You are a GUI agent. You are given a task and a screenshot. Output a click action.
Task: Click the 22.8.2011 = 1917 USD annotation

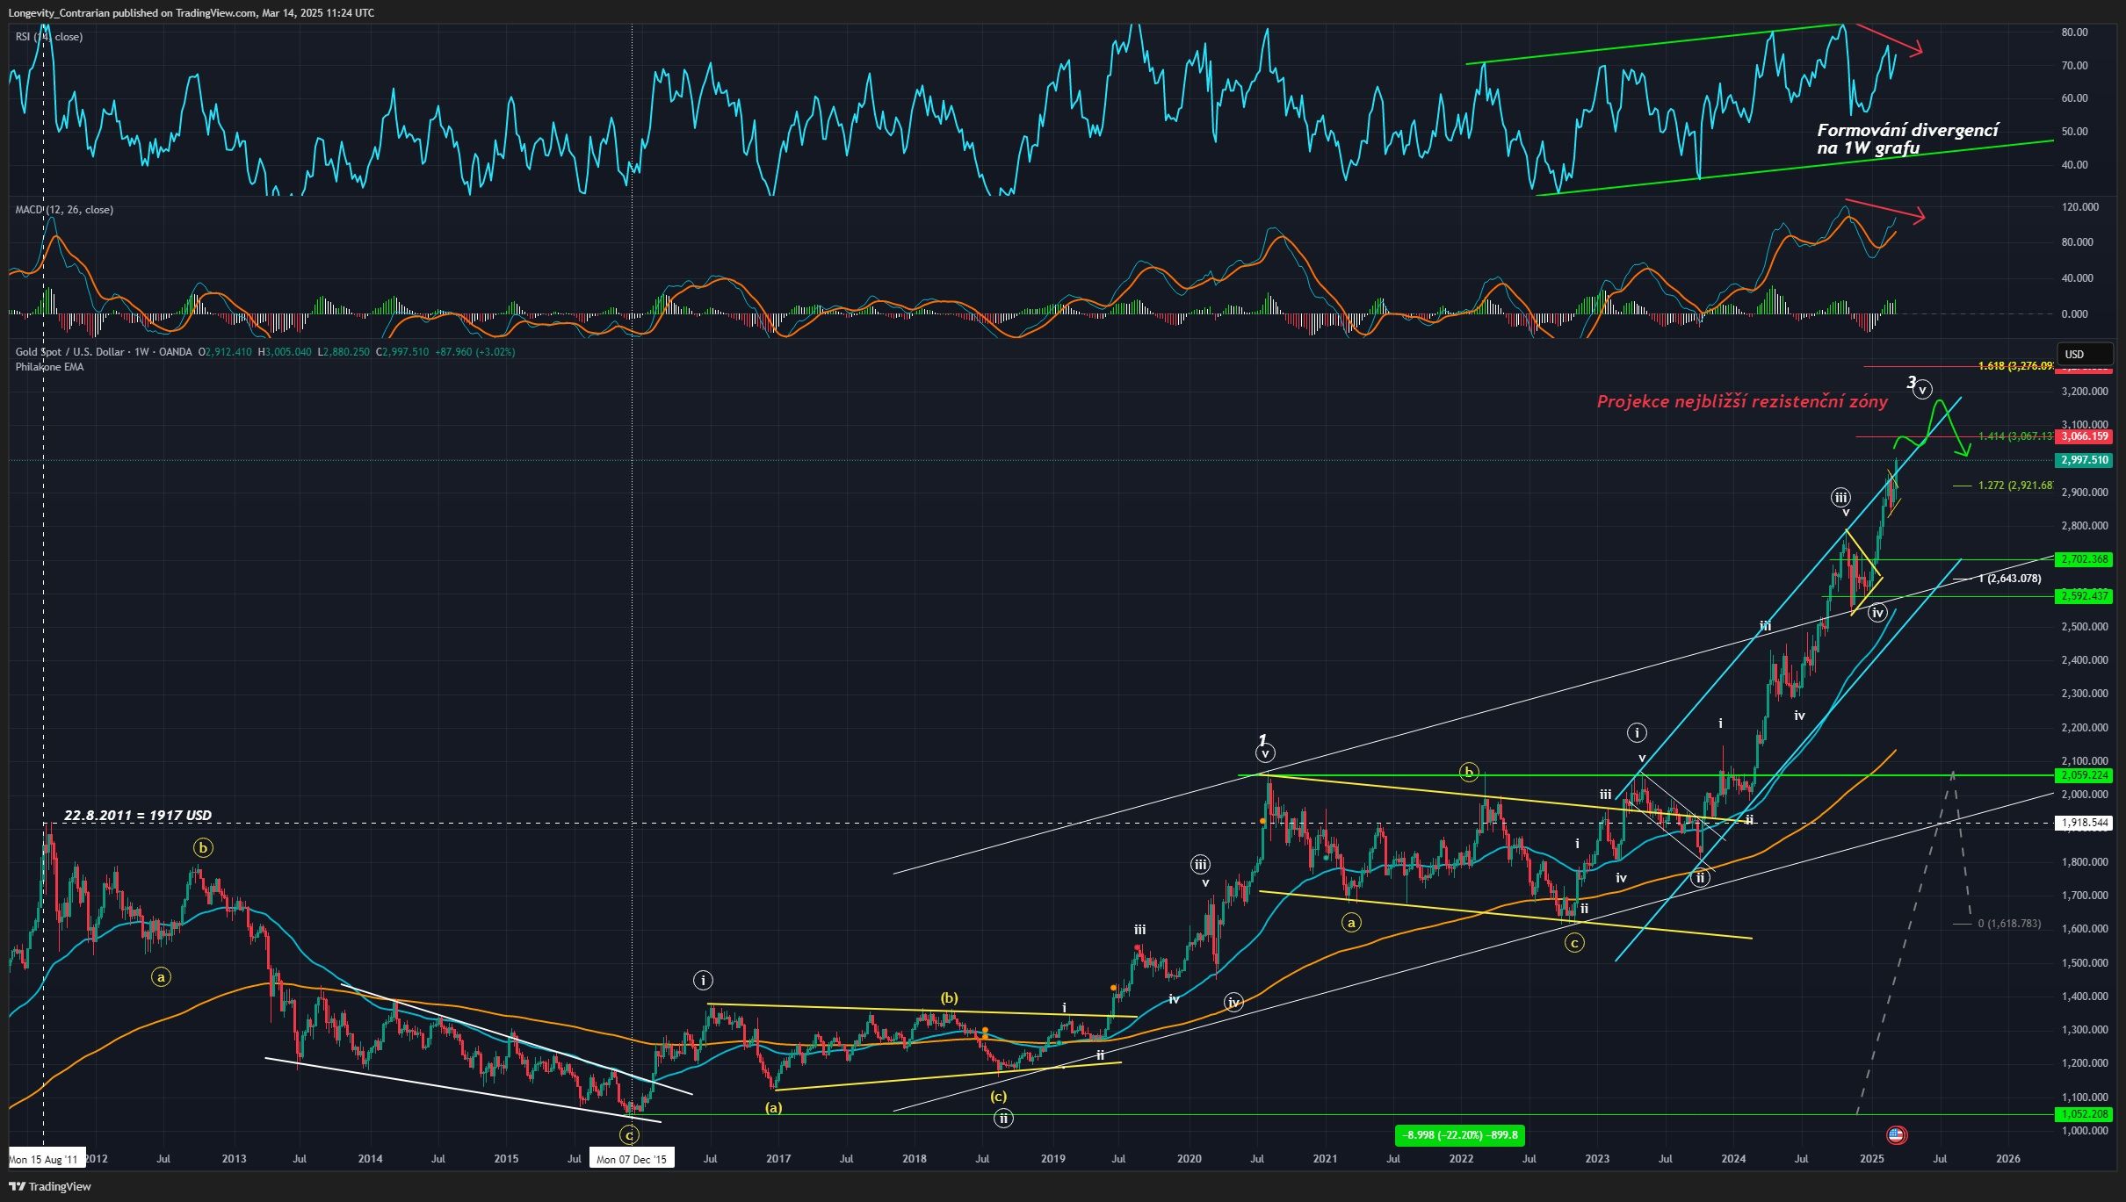coord(138,816)
